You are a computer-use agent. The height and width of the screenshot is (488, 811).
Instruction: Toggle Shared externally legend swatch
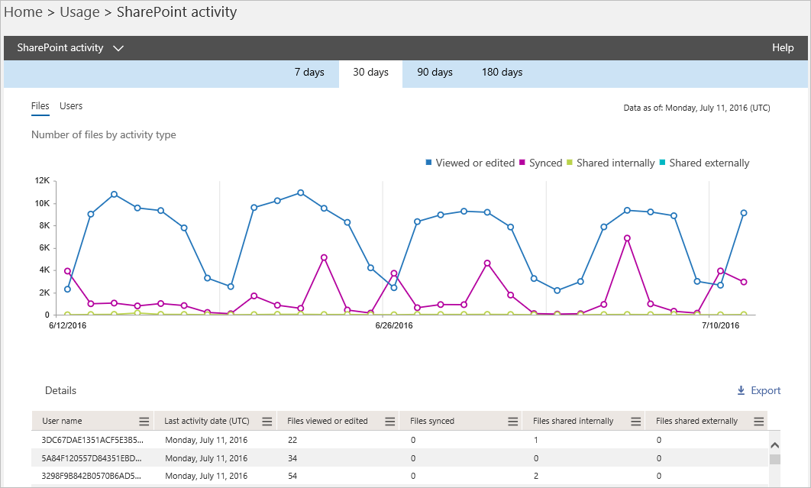click(x=662, y=163)
